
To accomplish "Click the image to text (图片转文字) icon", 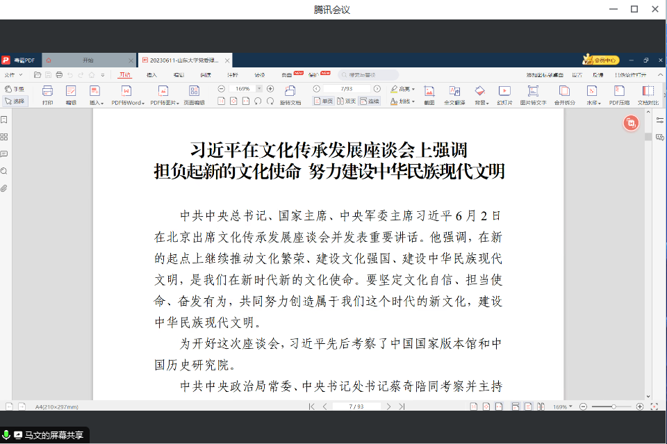I will click(533, 91).
